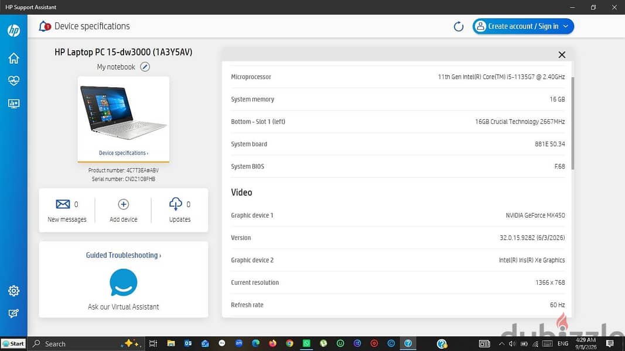Show hidden system tray icons chevron
The width and height of the screenshot is (625, 351).
click(501, 344)
